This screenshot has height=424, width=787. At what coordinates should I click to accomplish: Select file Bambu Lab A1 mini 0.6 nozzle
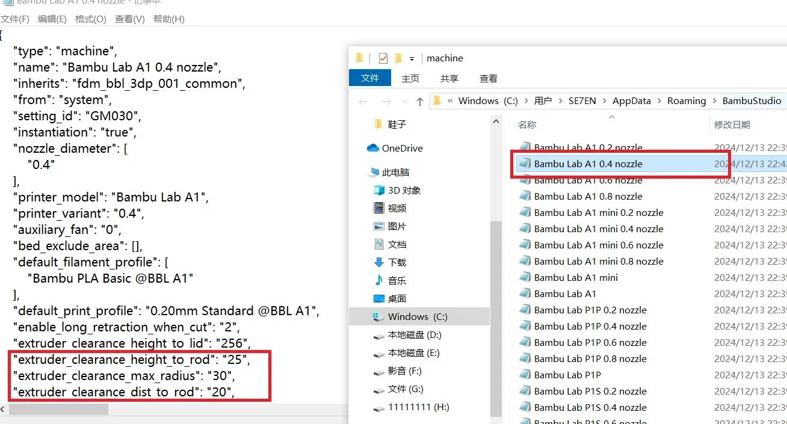(x=591, y=245)
